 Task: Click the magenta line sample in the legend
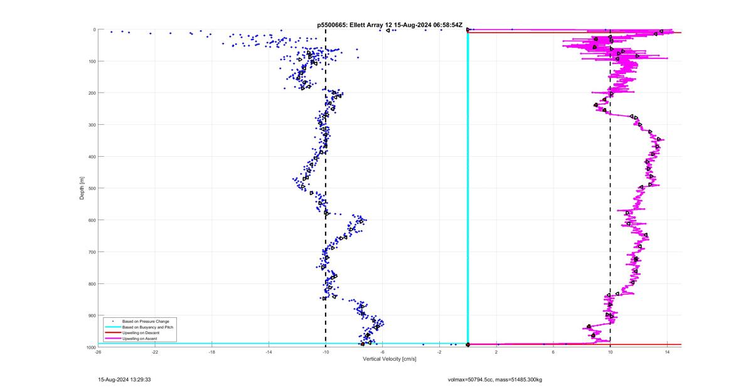click(x=112, y=339)
